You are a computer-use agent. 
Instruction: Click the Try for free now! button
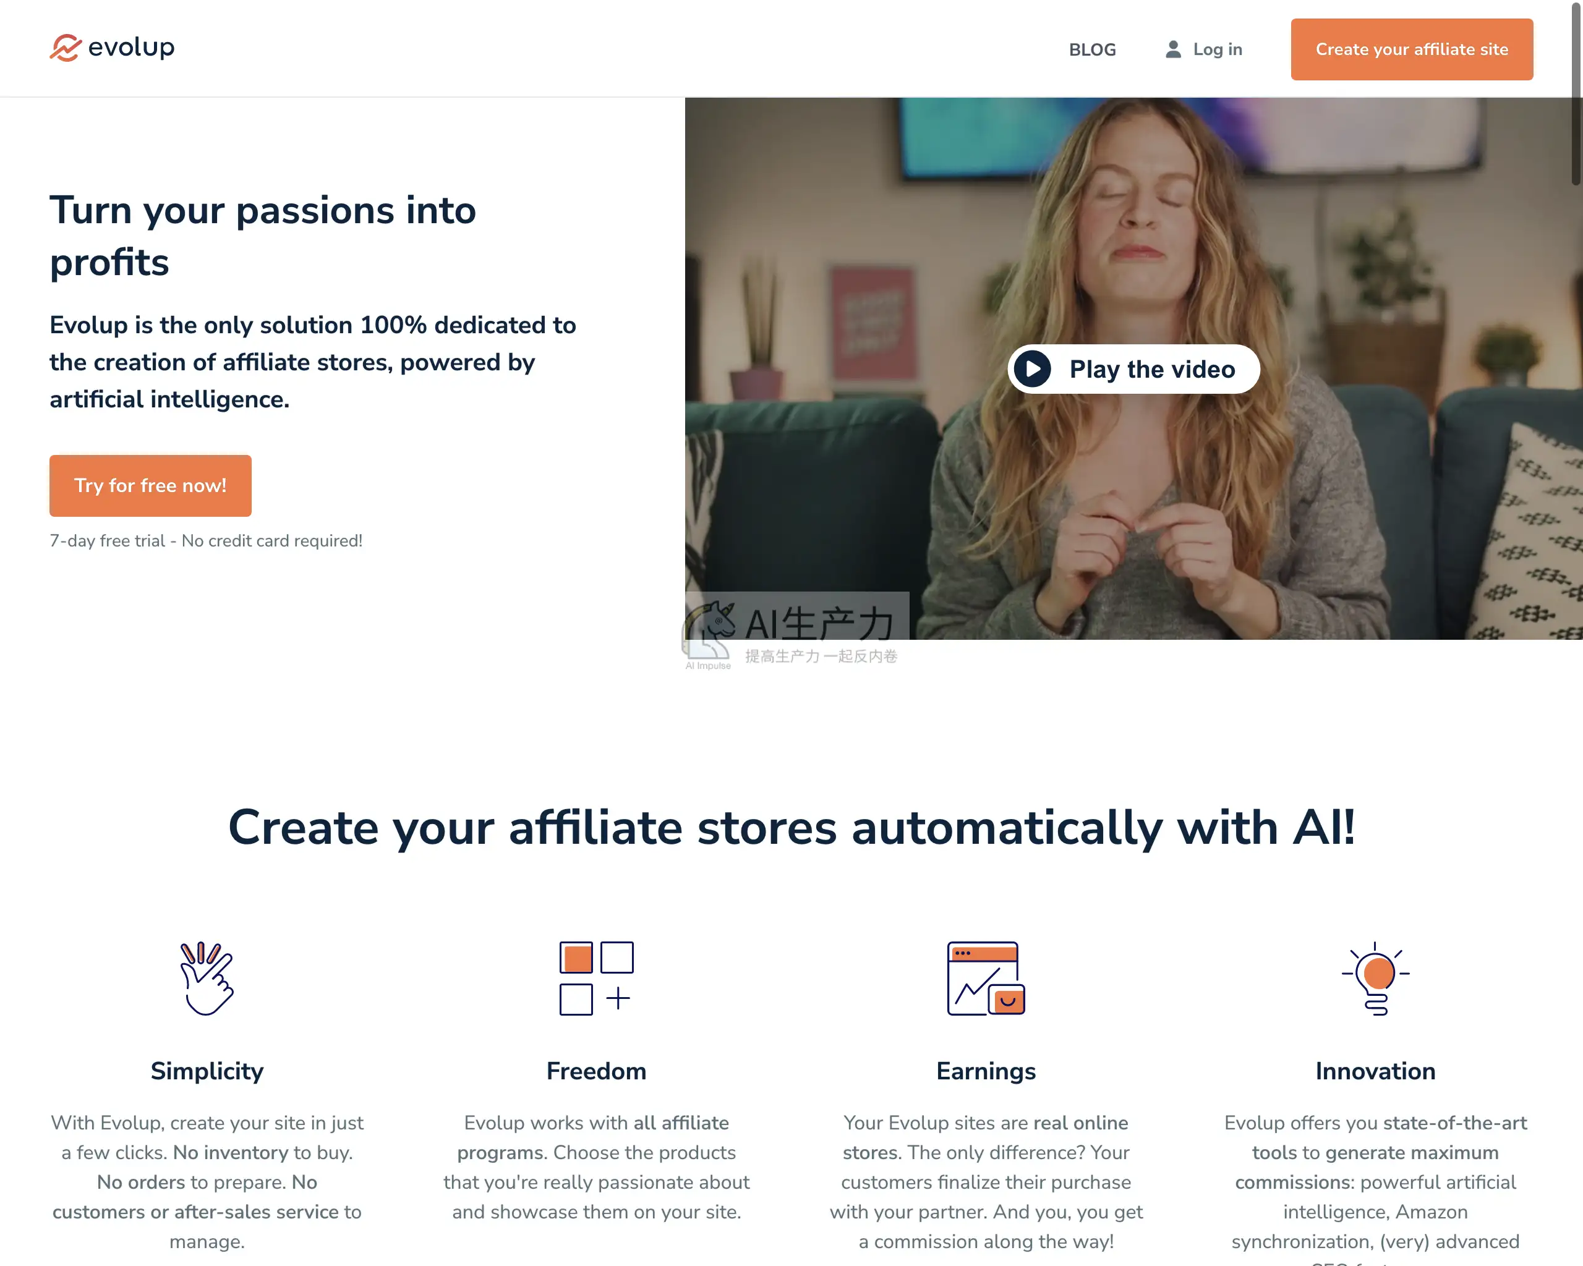pos(150,486)
